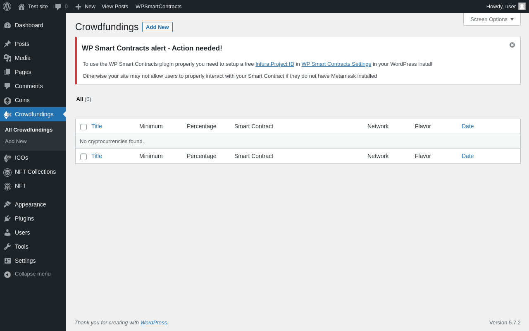Open the Tools menu item
Image resolution: width=529 pixels, height=331 pixels.
click(33, 247)
